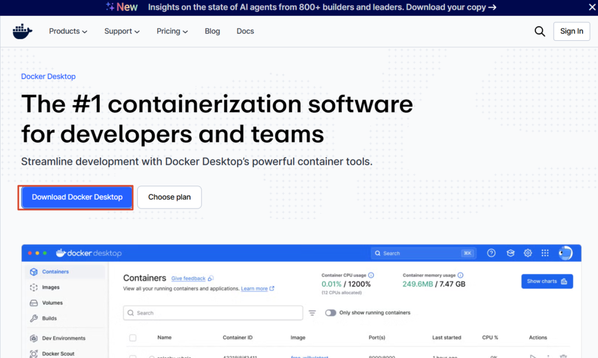Expand the Support dropdown menu
The image size is (598, 358).
(x=121, y=32)
